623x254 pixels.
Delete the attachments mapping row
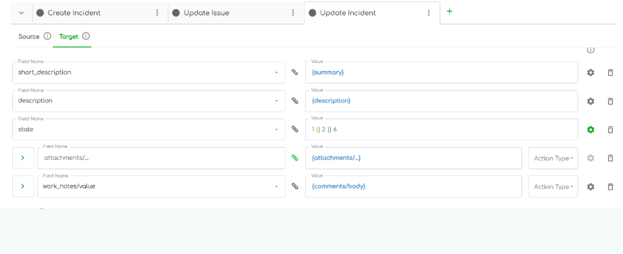point(610,158)
